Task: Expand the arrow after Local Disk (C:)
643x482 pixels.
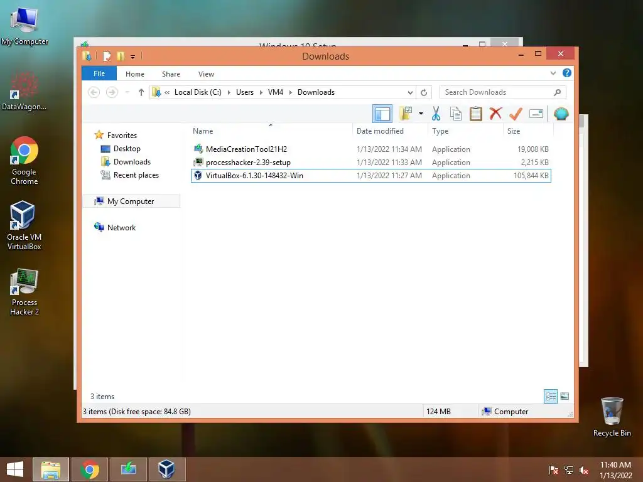Action: 229,93
